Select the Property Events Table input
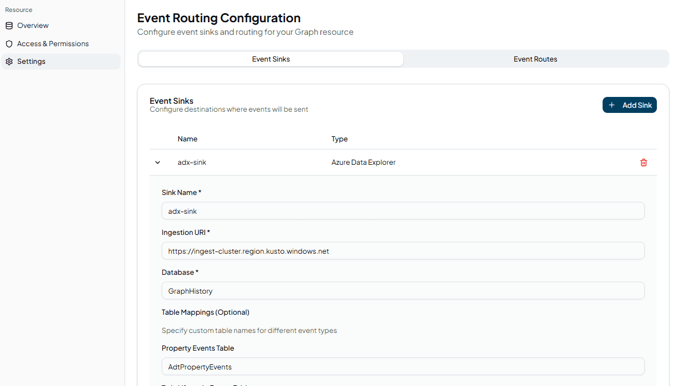 [403, 367]
